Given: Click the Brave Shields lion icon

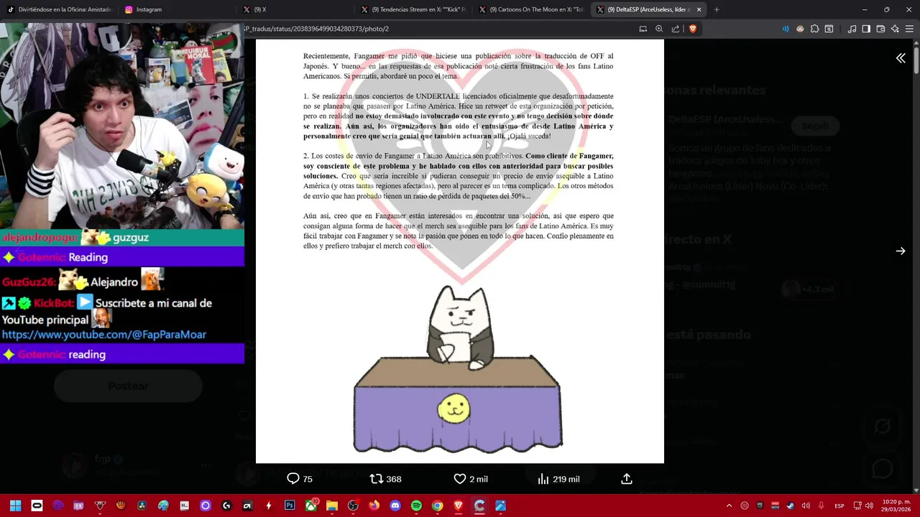Looking at the screenshot, I should (693, 29).
